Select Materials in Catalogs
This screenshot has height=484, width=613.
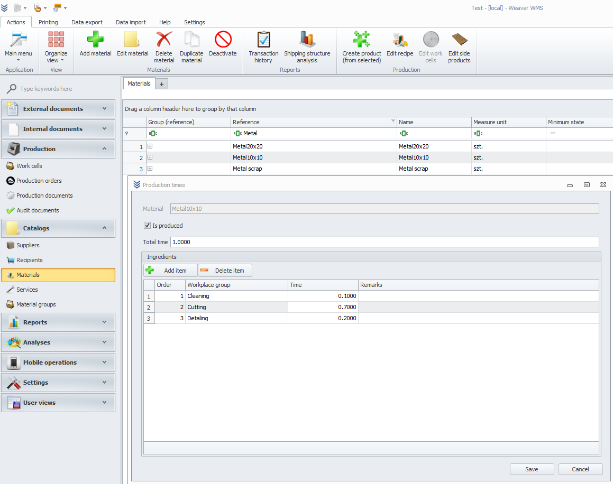[58, 275]
